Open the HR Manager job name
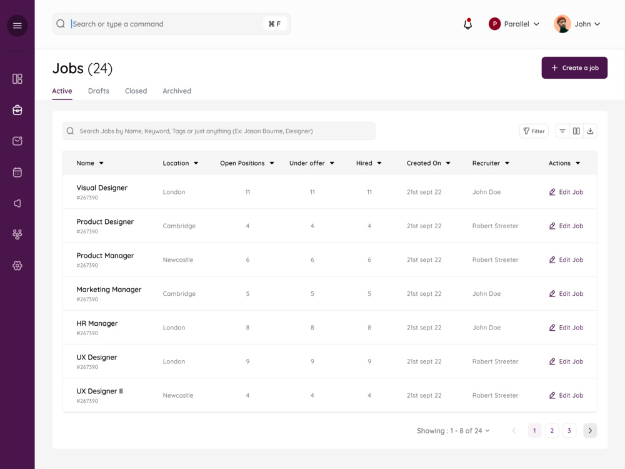 click(x=97, y=323)
